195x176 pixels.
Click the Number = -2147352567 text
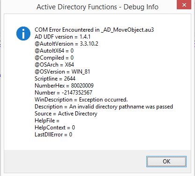pyautogui.click(x=64, y=93)
